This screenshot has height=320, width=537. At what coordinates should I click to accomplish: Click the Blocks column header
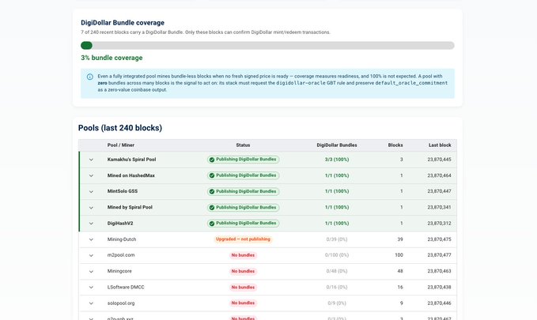pos(395,145)
